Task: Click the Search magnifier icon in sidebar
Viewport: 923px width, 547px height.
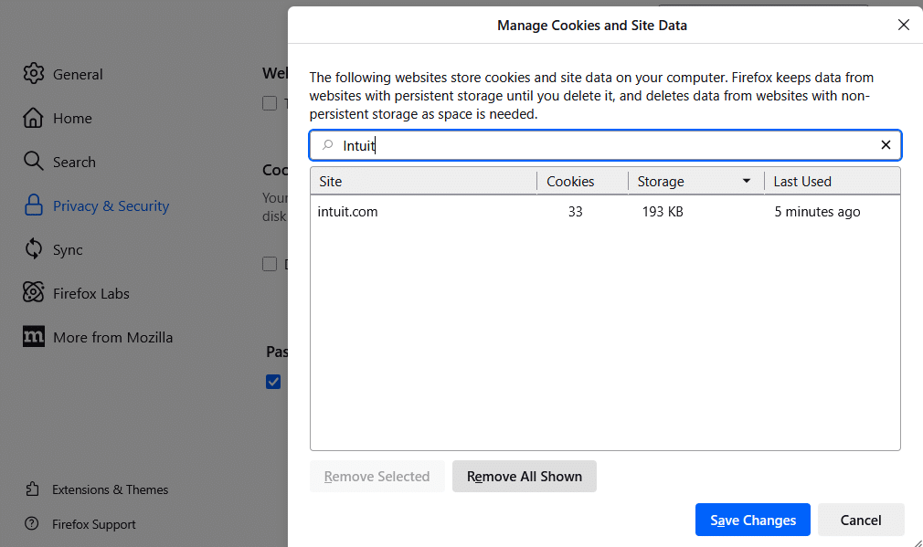Action: tap(34, 162)
